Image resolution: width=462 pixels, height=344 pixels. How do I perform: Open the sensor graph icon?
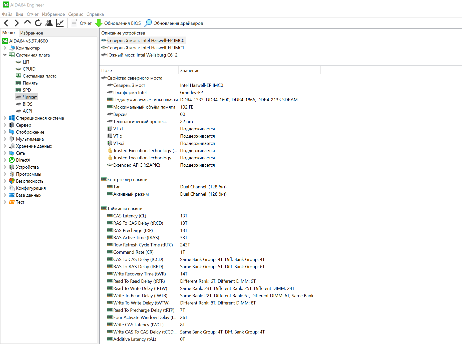pyautogui.click(x=60, y=23)
